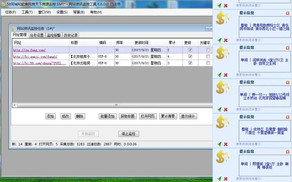The height and width of the screenshot is (182, 292).
Task: Click green check icon under 荷清苑 notification
Action: (220, 40)
